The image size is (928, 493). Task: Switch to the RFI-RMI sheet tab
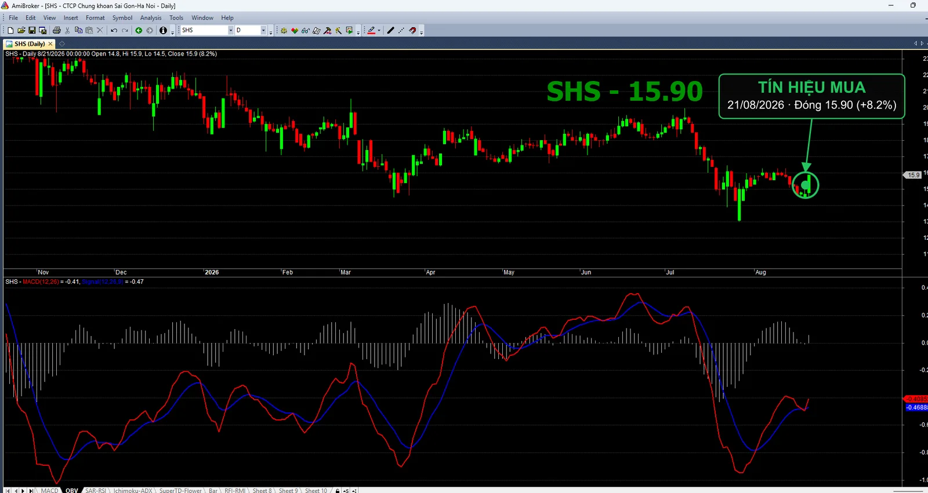pyautogui.click(x=235, y=490)
